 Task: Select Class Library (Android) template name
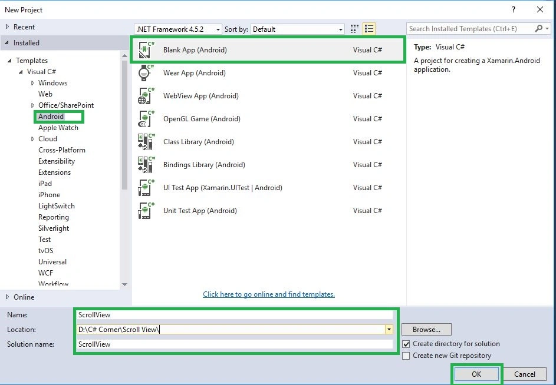199,142
